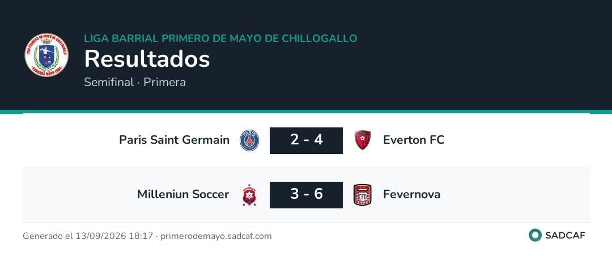Select the Paris Saint Germain vs Everton row
Image resolution: width=612 pixels, height=265 pixels.
306,141
